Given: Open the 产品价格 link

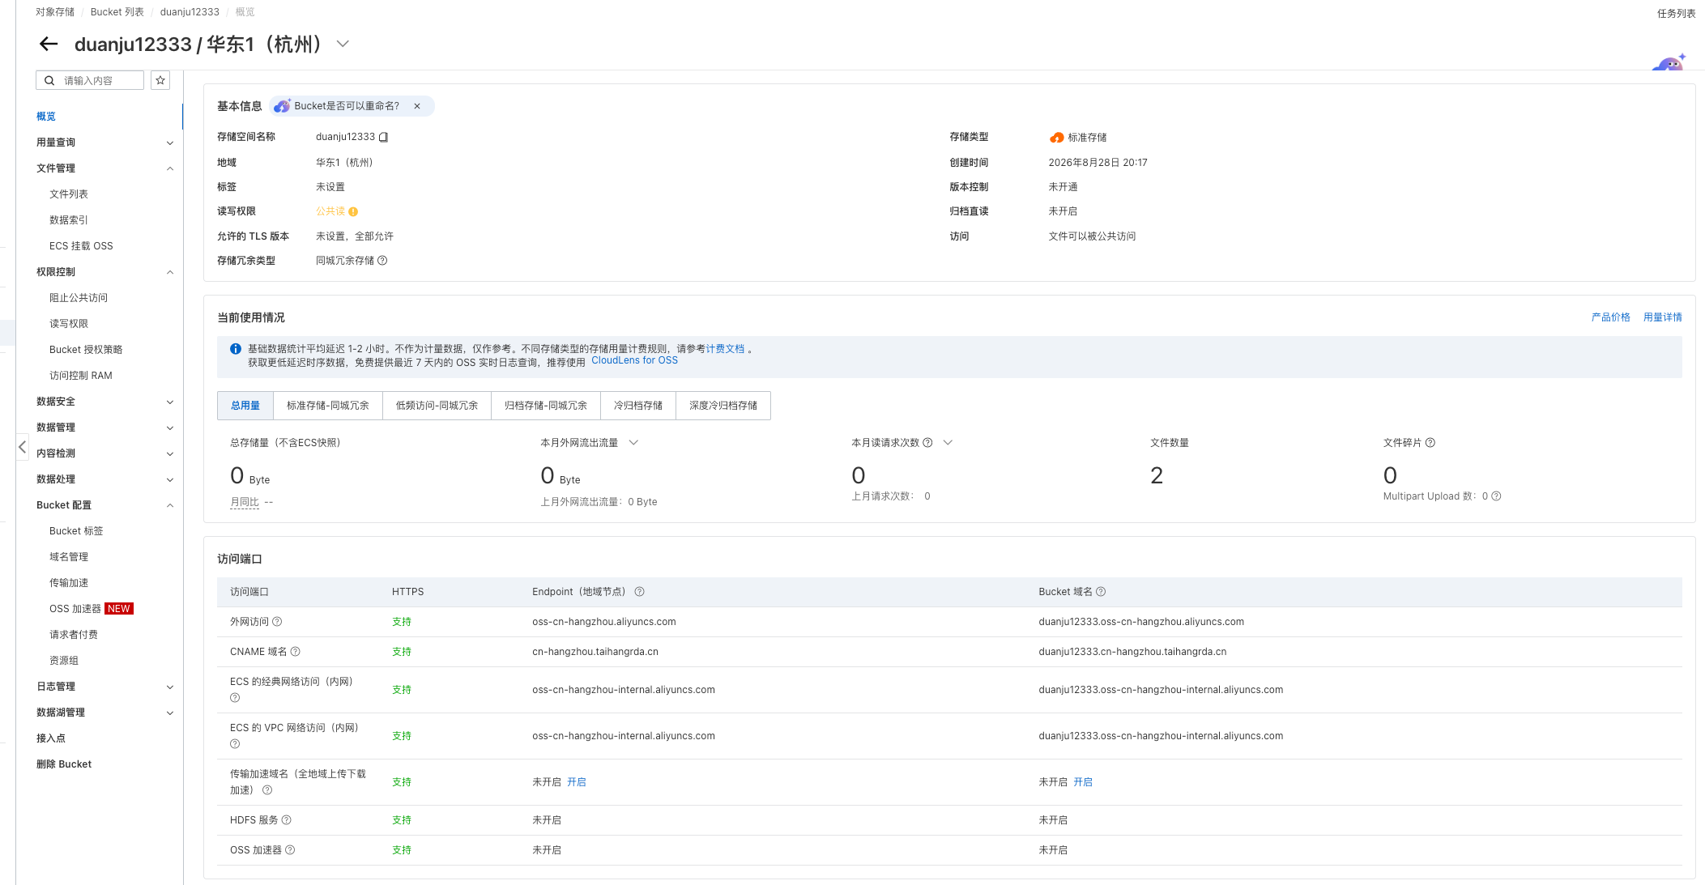Looking at the screenshot, I should point(1610,317).
